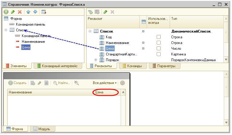Switch to Элементы tab
This screenshot has height=135, width=232.
pyautogui.click(x=16, y=66)
